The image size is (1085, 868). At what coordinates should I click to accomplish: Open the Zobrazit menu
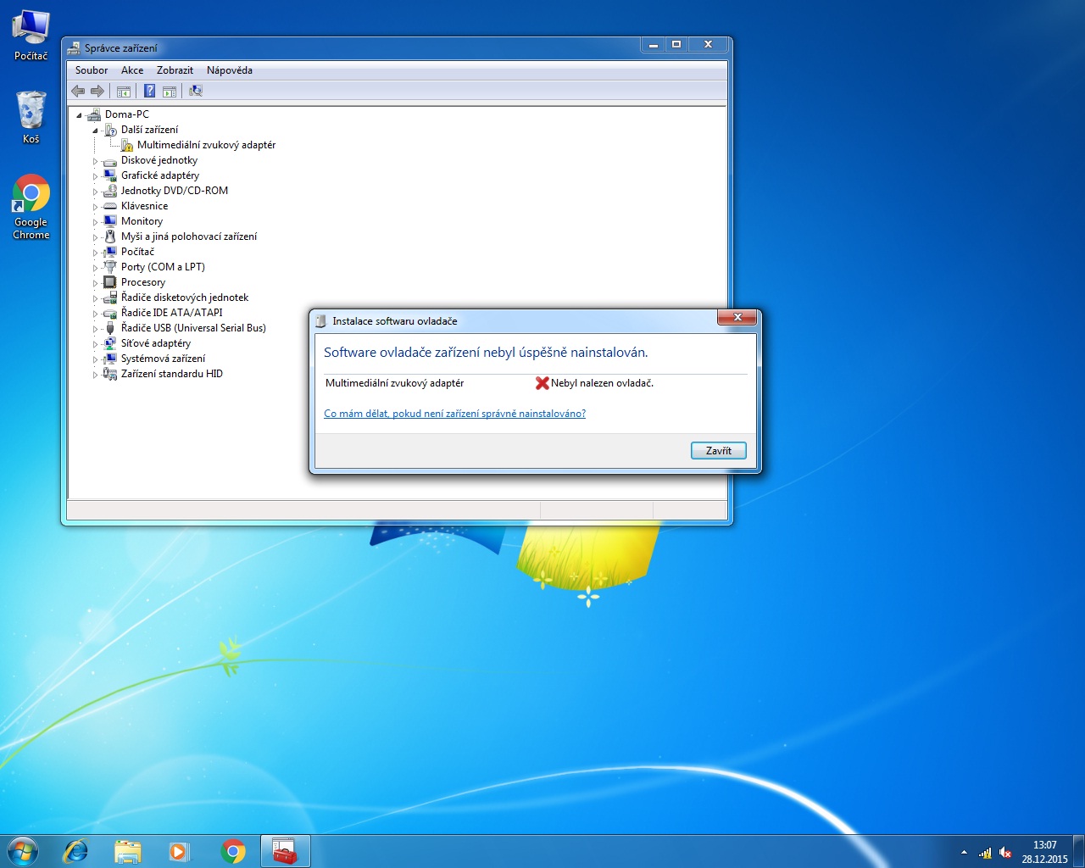[x=175, y=70]
